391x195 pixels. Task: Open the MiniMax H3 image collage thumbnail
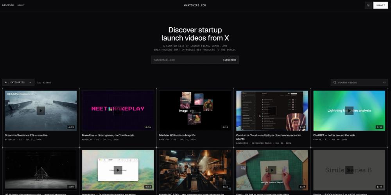195,111
